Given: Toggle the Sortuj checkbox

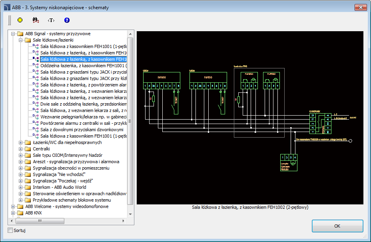Looking at the screenshot, I should click(x=10, y=230).
